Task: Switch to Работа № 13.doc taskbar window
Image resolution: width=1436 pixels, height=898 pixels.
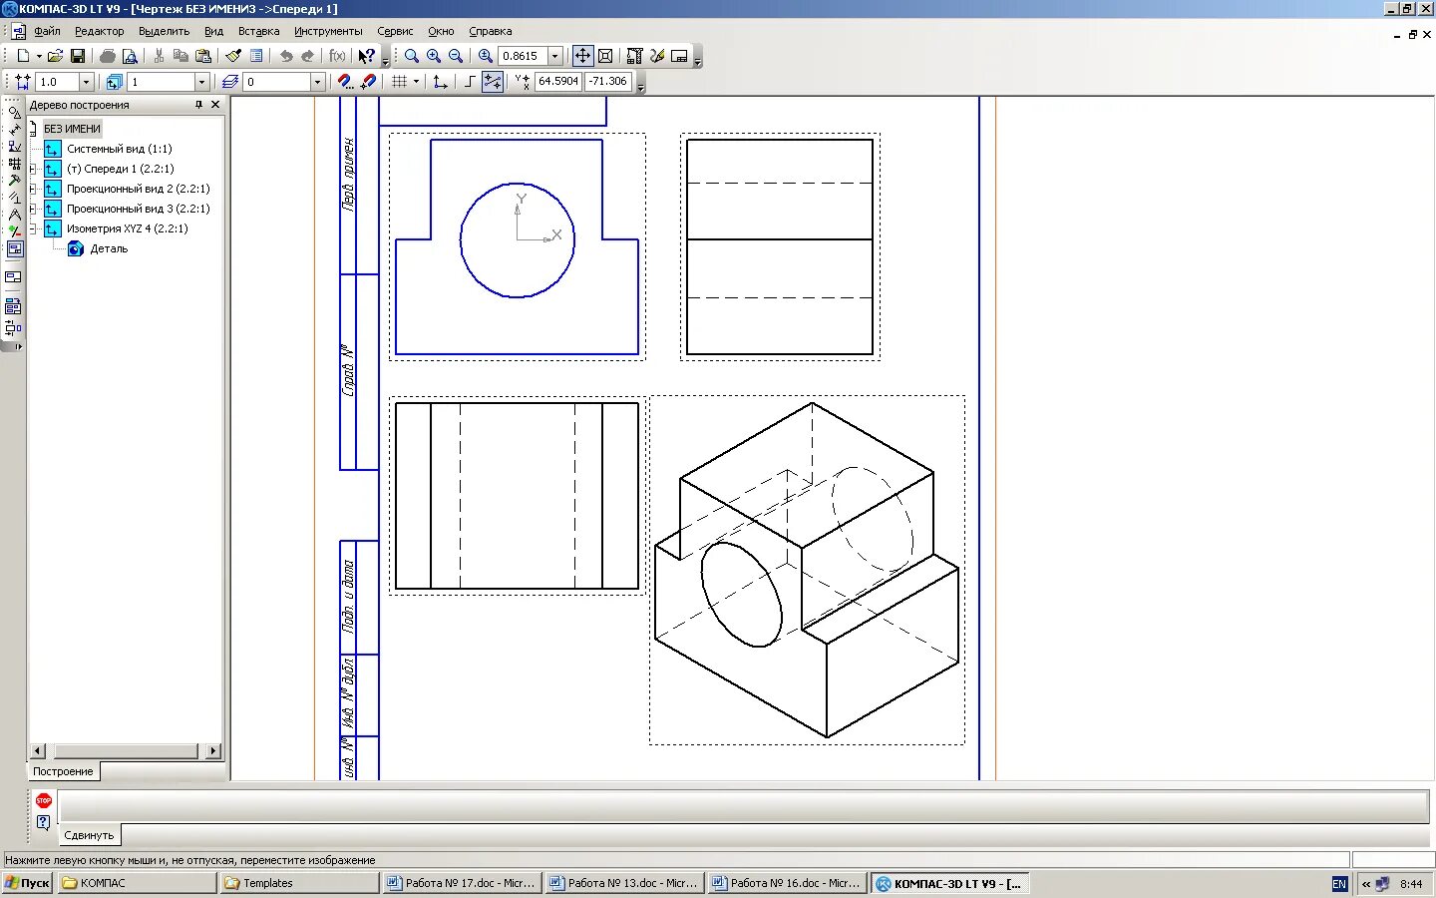Action: (624, 883)
